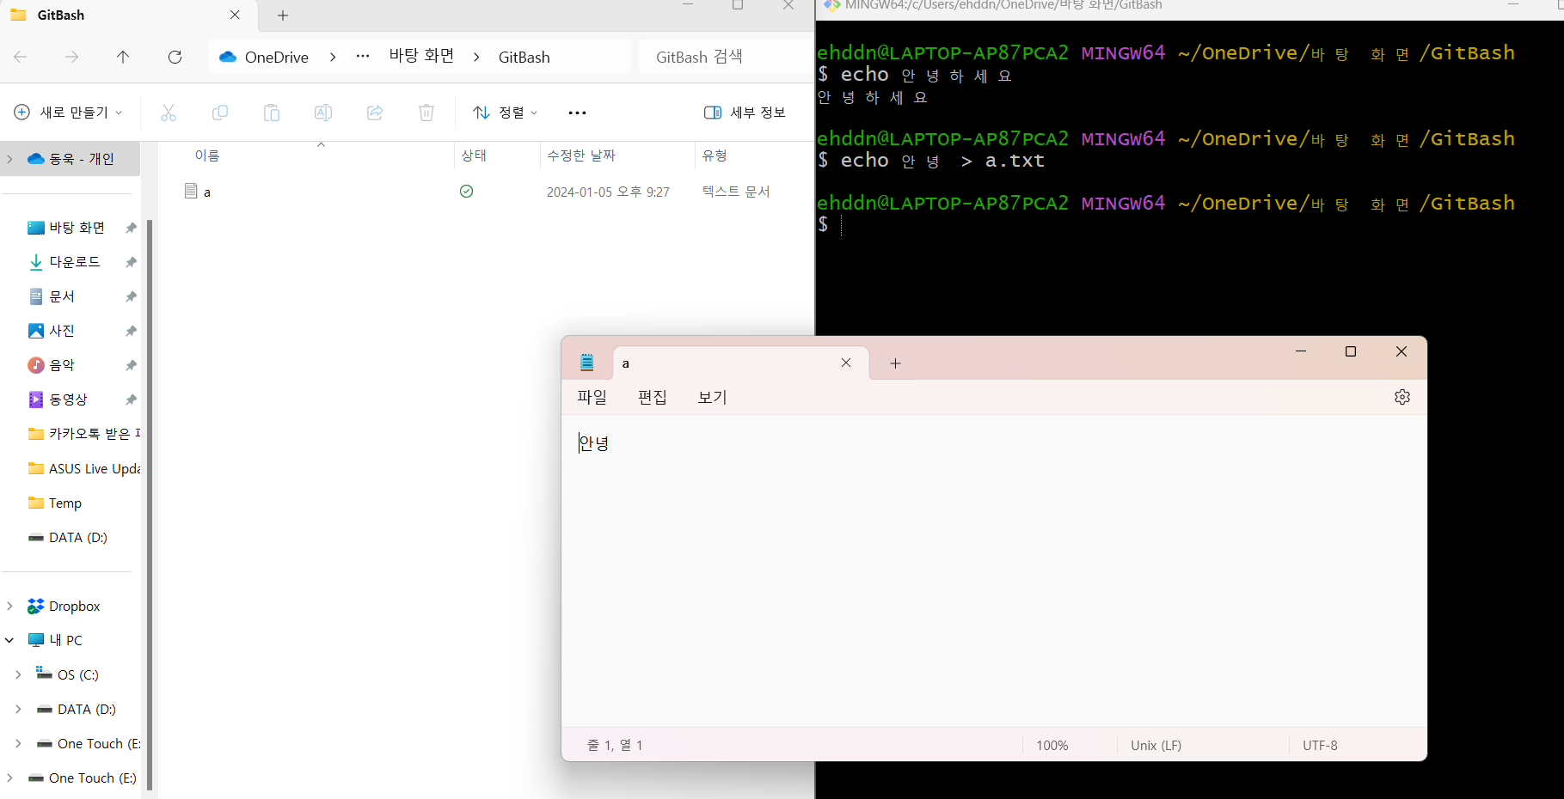Refresh the GitBash folder view
Image resolution: width=1564 pixels, height=799 pixels.
[x=175, y=58]
